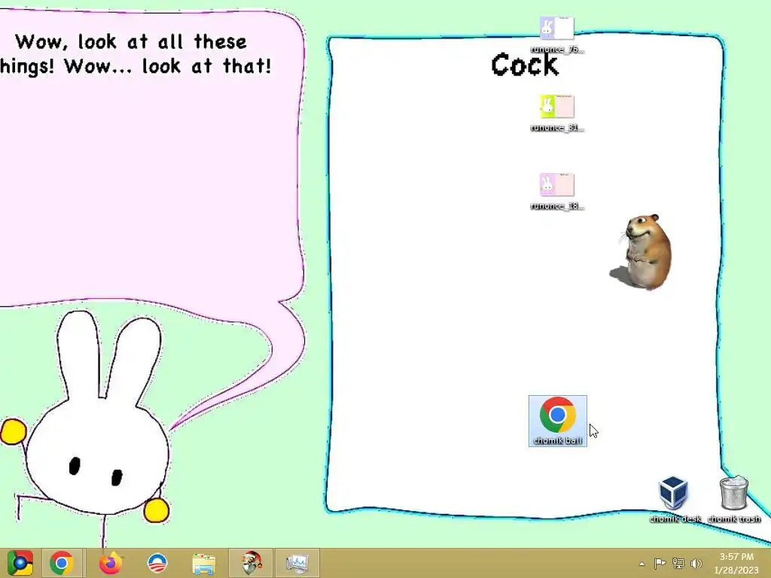Switch to the Santa hat taskbar app

[x=251, y=563]
